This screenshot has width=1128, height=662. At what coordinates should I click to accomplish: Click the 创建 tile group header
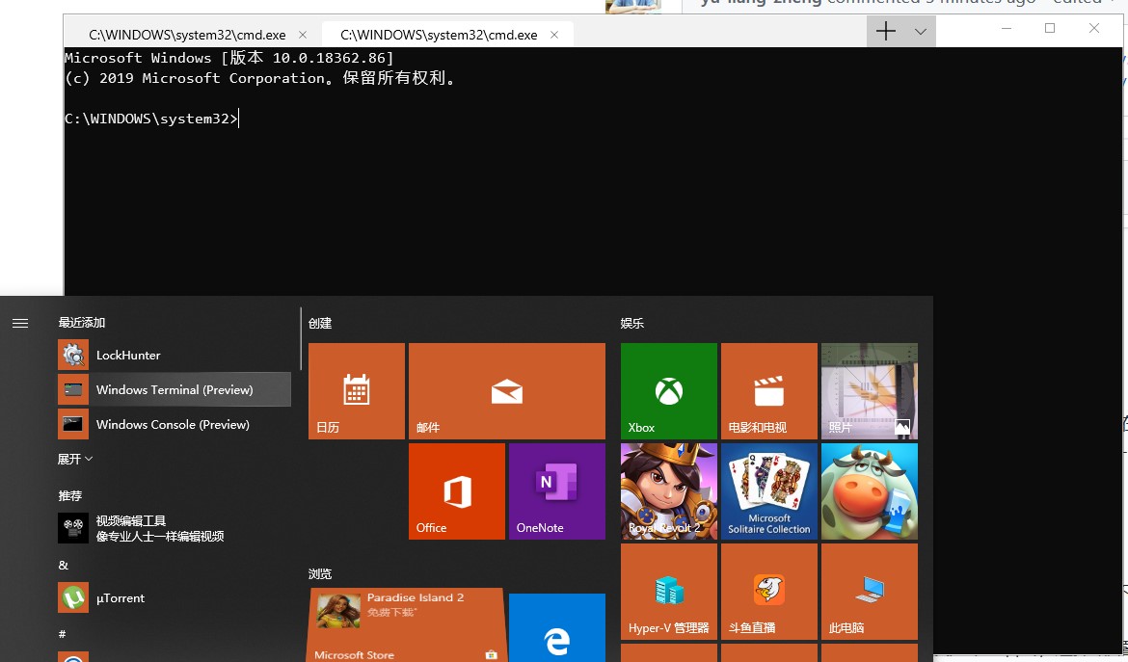[x=320, y=324]
